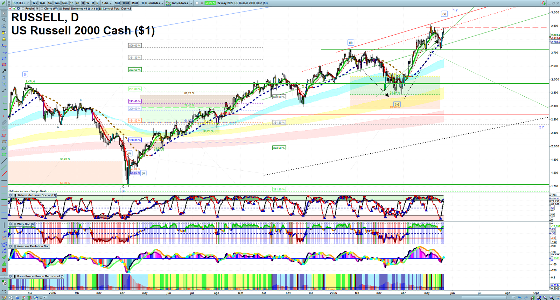Screen dimensions: 560x300
Task: Pick the boxed T text tool
Action: click(4, 77)
